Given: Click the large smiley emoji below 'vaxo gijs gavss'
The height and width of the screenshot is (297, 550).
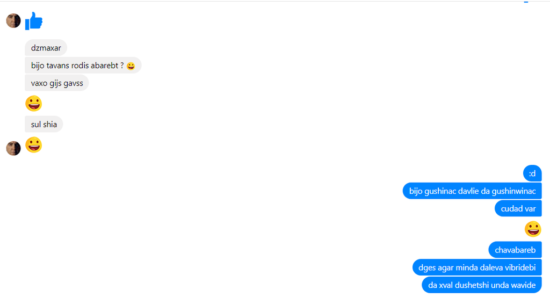Looking at the screenshot, I should pyautogui.click(x=34, y=104).
